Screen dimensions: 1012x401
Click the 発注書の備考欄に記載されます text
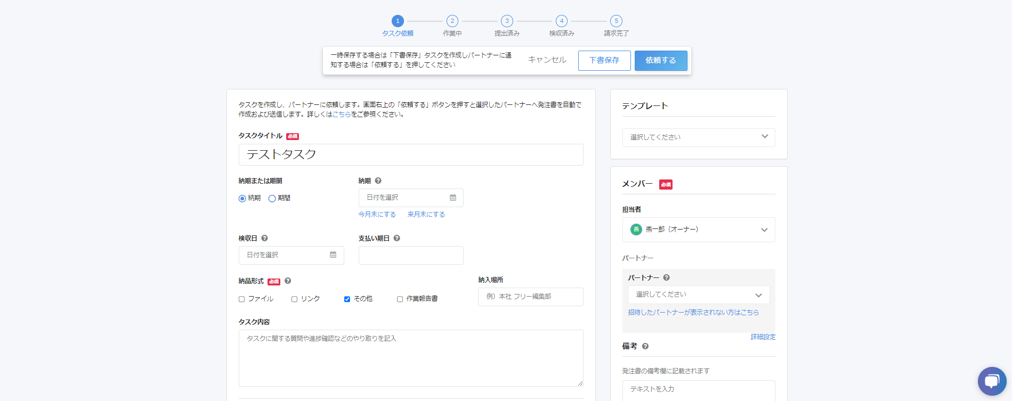666,371
